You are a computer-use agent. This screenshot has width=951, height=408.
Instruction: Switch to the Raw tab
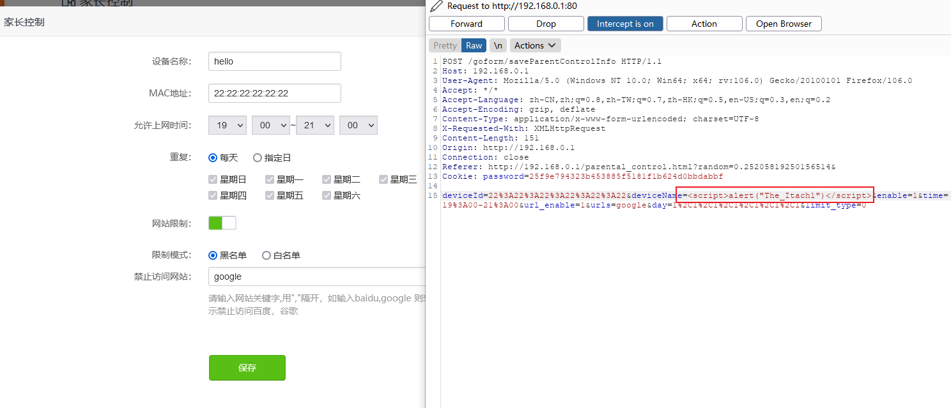coord(474,45)
